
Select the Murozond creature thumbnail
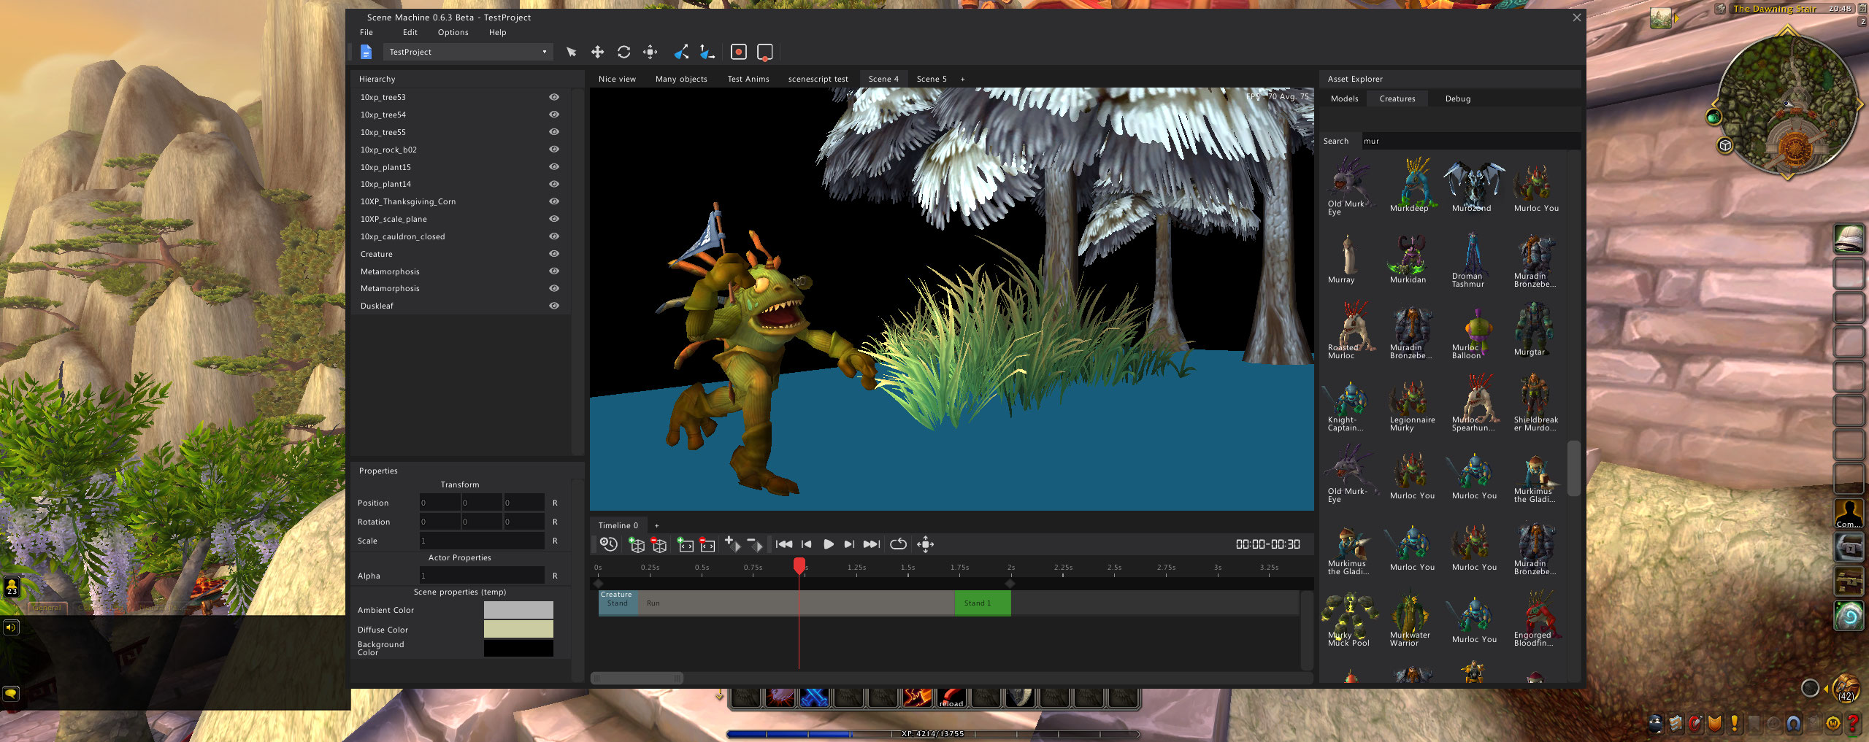[x=1473, y=185]
